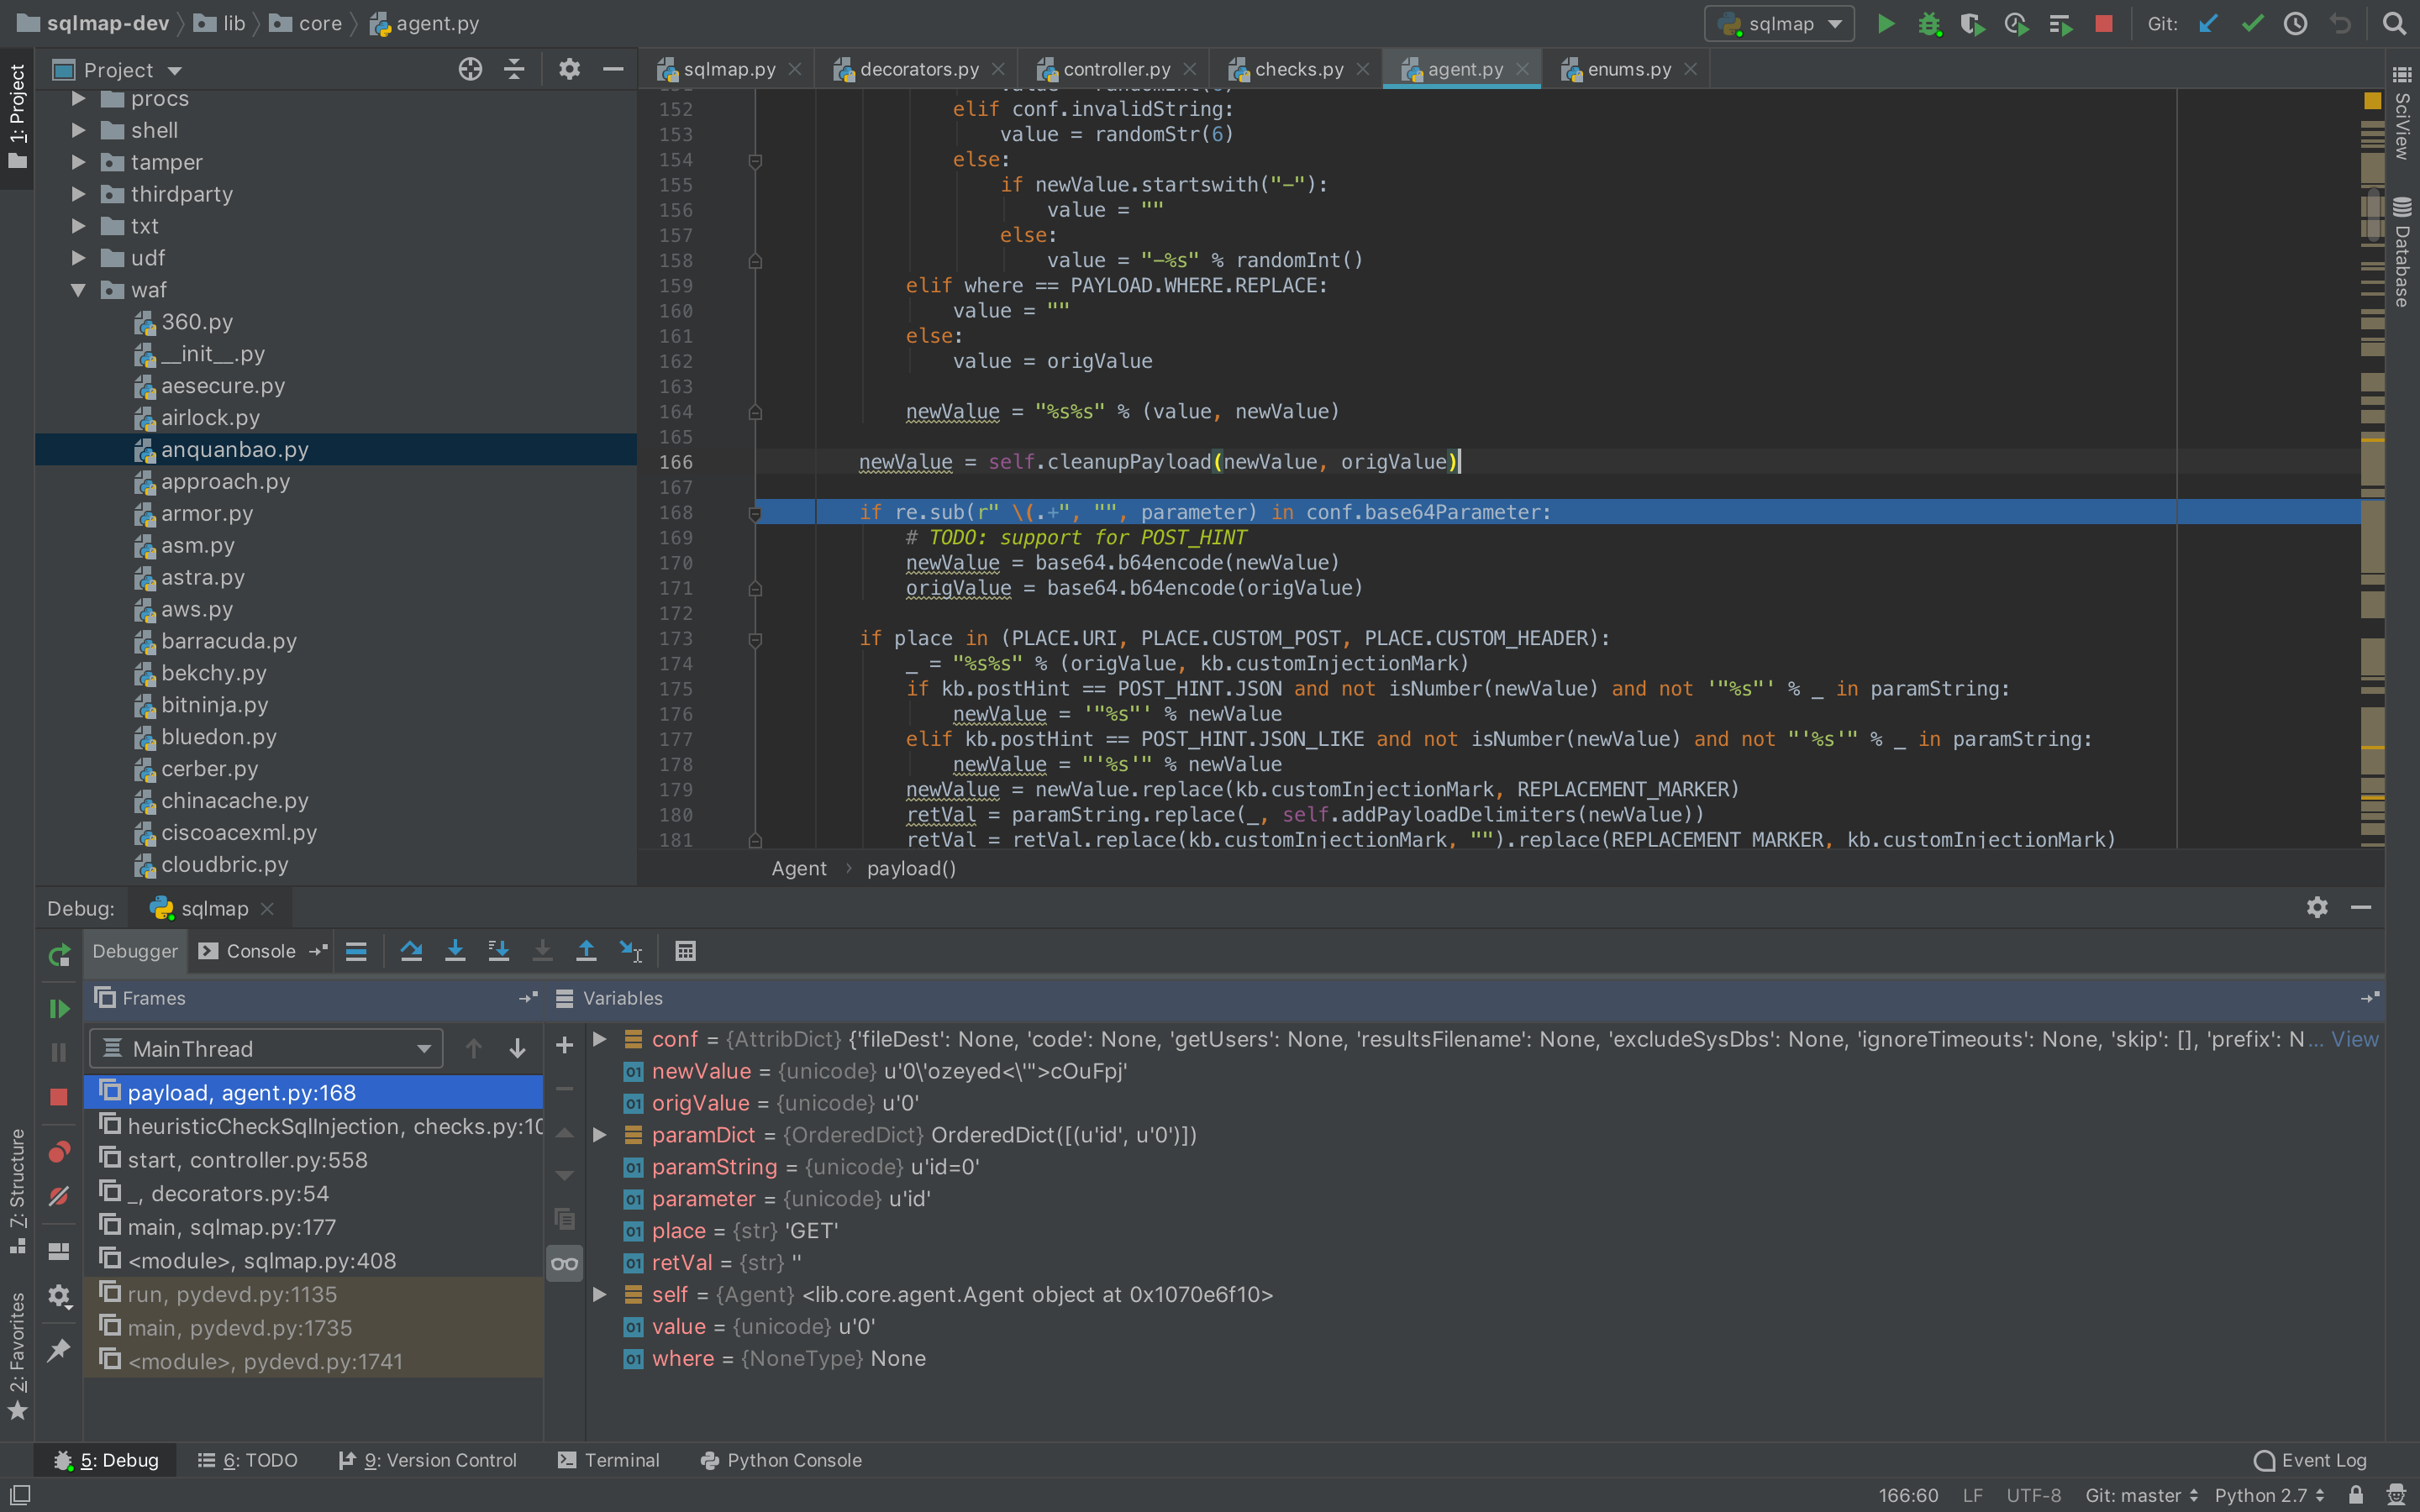
Task: Commit changes using the green checkmark
Action: click(x=2252, y=23)
